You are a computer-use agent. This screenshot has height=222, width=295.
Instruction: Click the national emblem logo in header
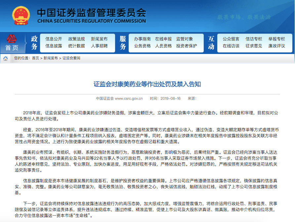coord(21,16)
